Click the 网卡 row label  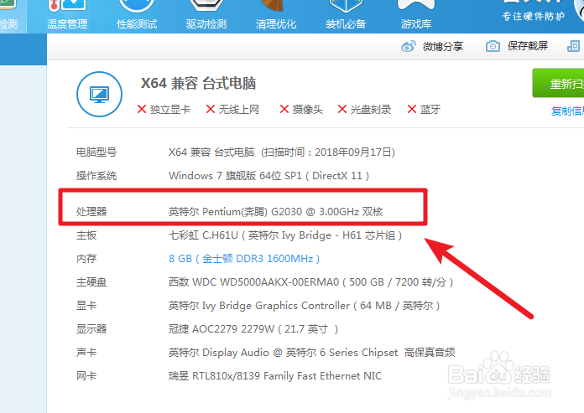[x=86, y=376]
